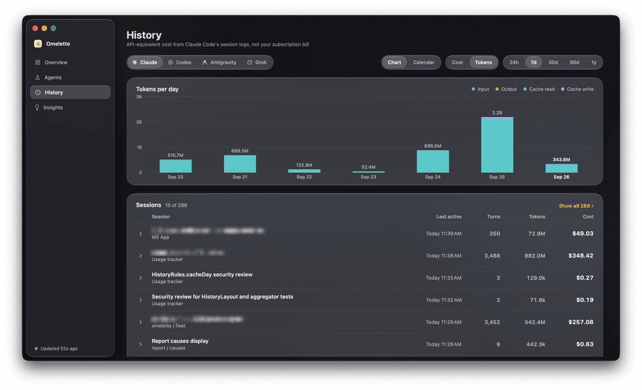Viewport: 642px width, 390px height.
Task: Click the 'report / causes' subtitle
Action: 168,348
